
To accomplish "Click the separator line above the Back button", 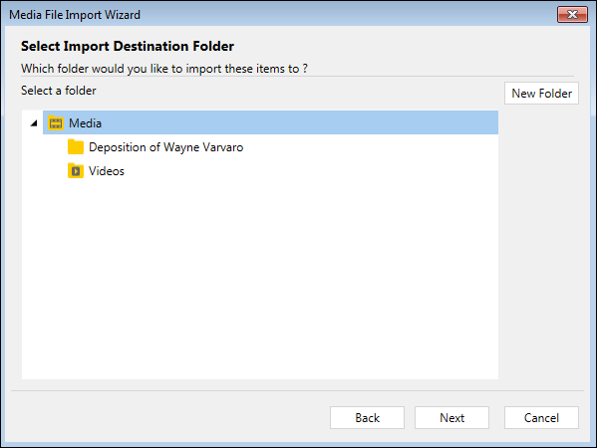I will click(297, 390).
